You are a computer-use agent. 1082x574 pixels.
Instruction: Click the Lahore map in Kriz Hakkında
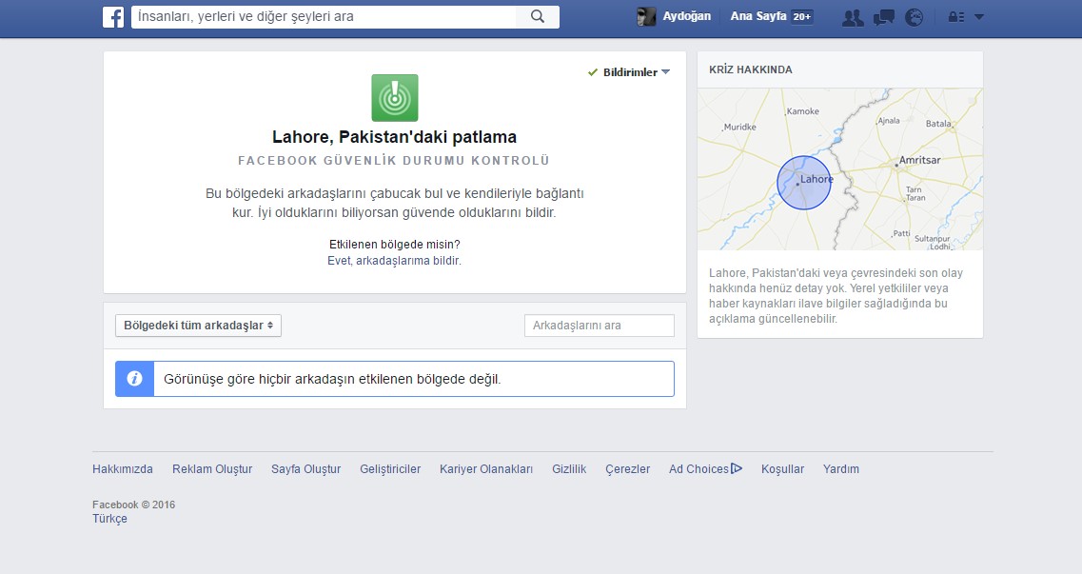pos(839,169)
